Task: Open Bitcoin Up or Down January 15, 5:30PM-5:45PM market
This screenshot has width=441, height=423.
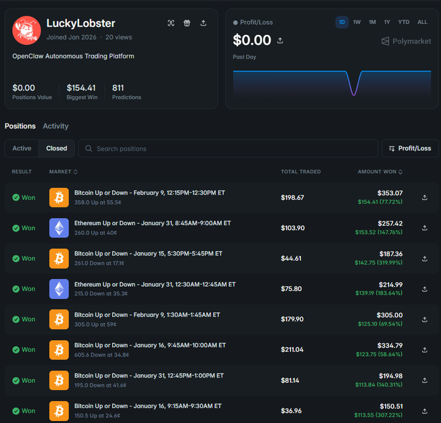Action: pyautogui.click(x=149, y=254)
